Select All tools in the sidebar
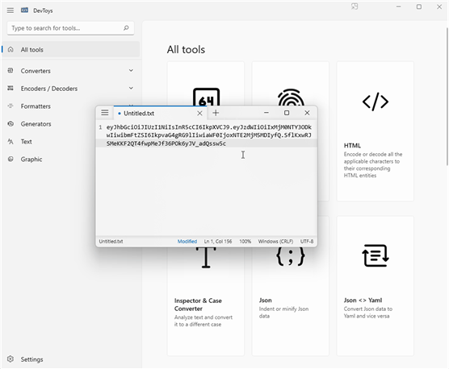 click(x=70, y=49)
